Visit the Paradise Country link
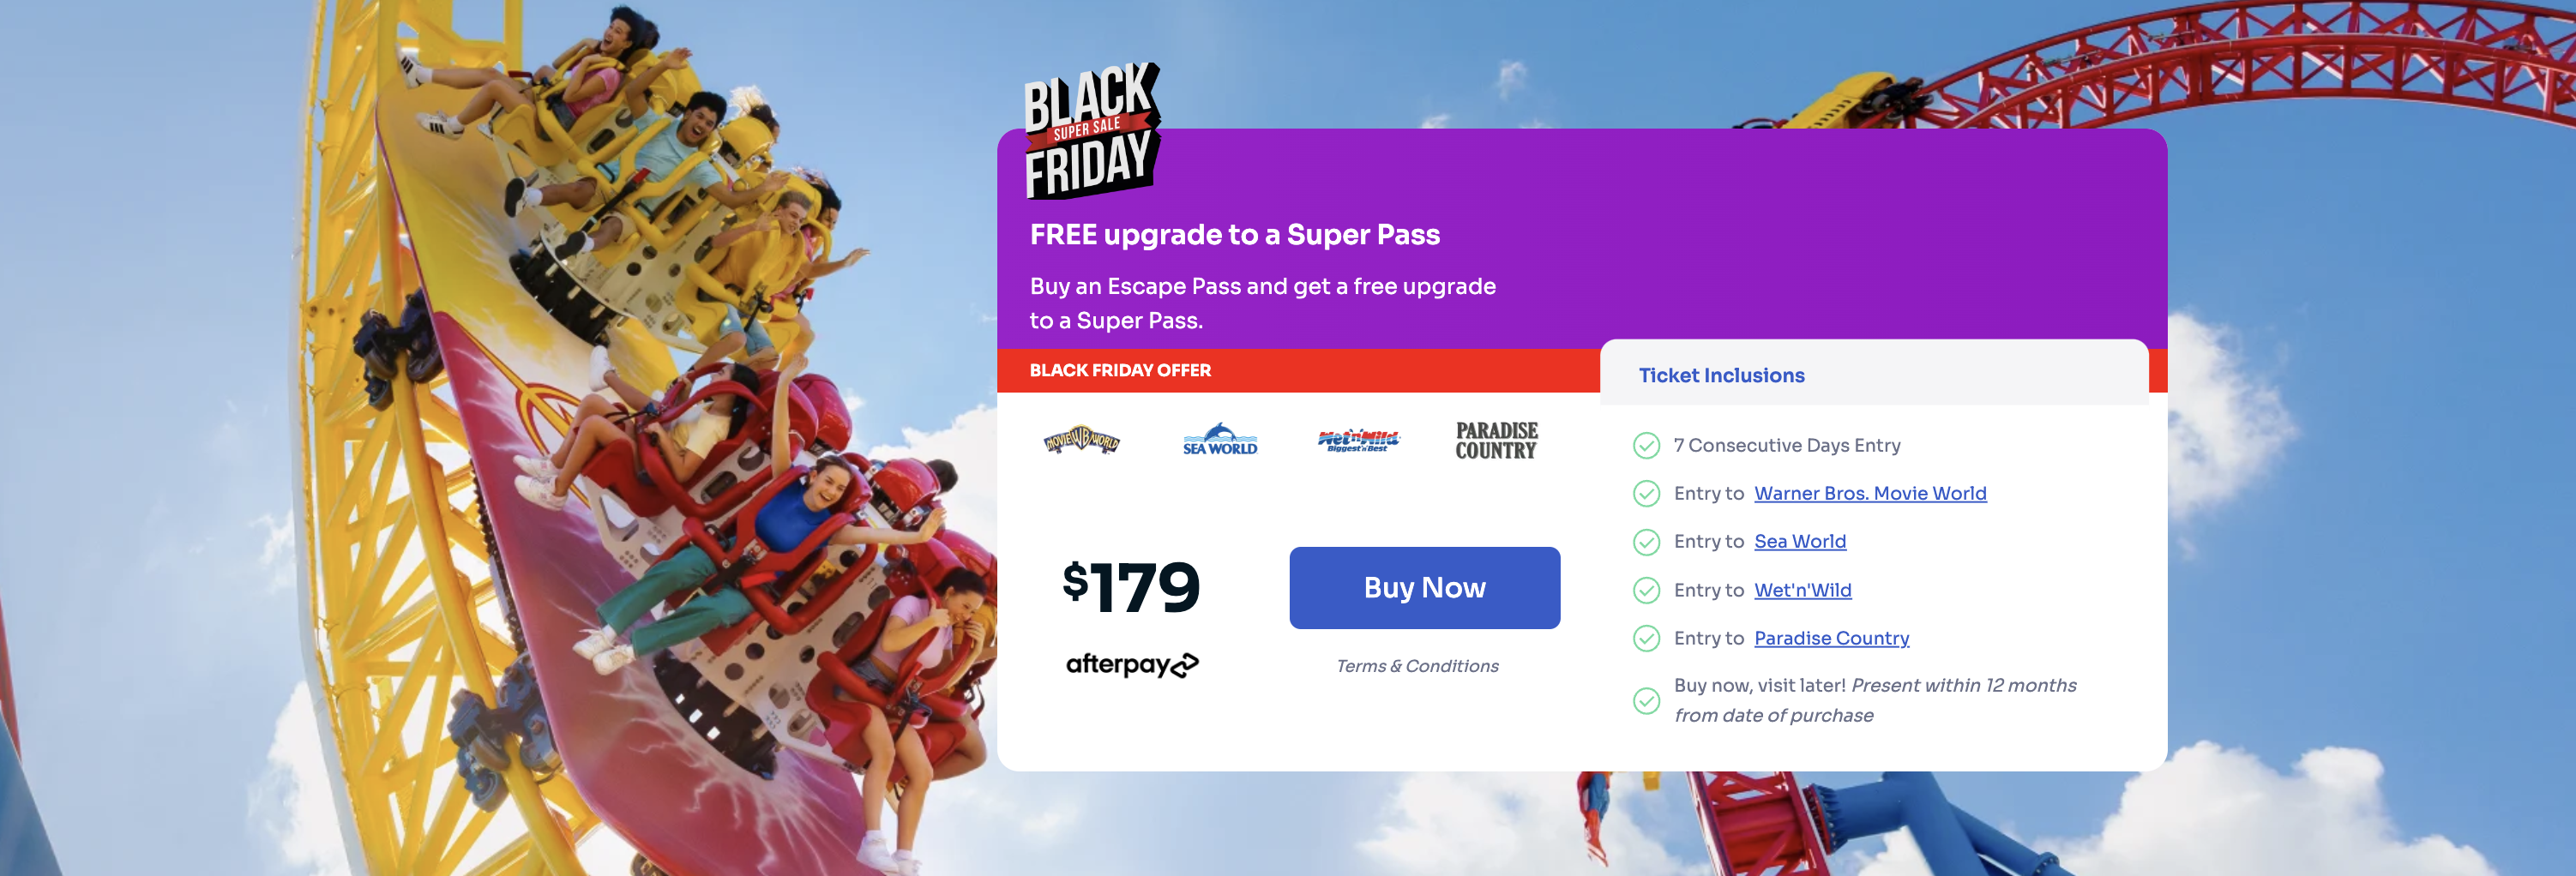This screenshot has width=2576, height=876. (x=1831, y=638)
